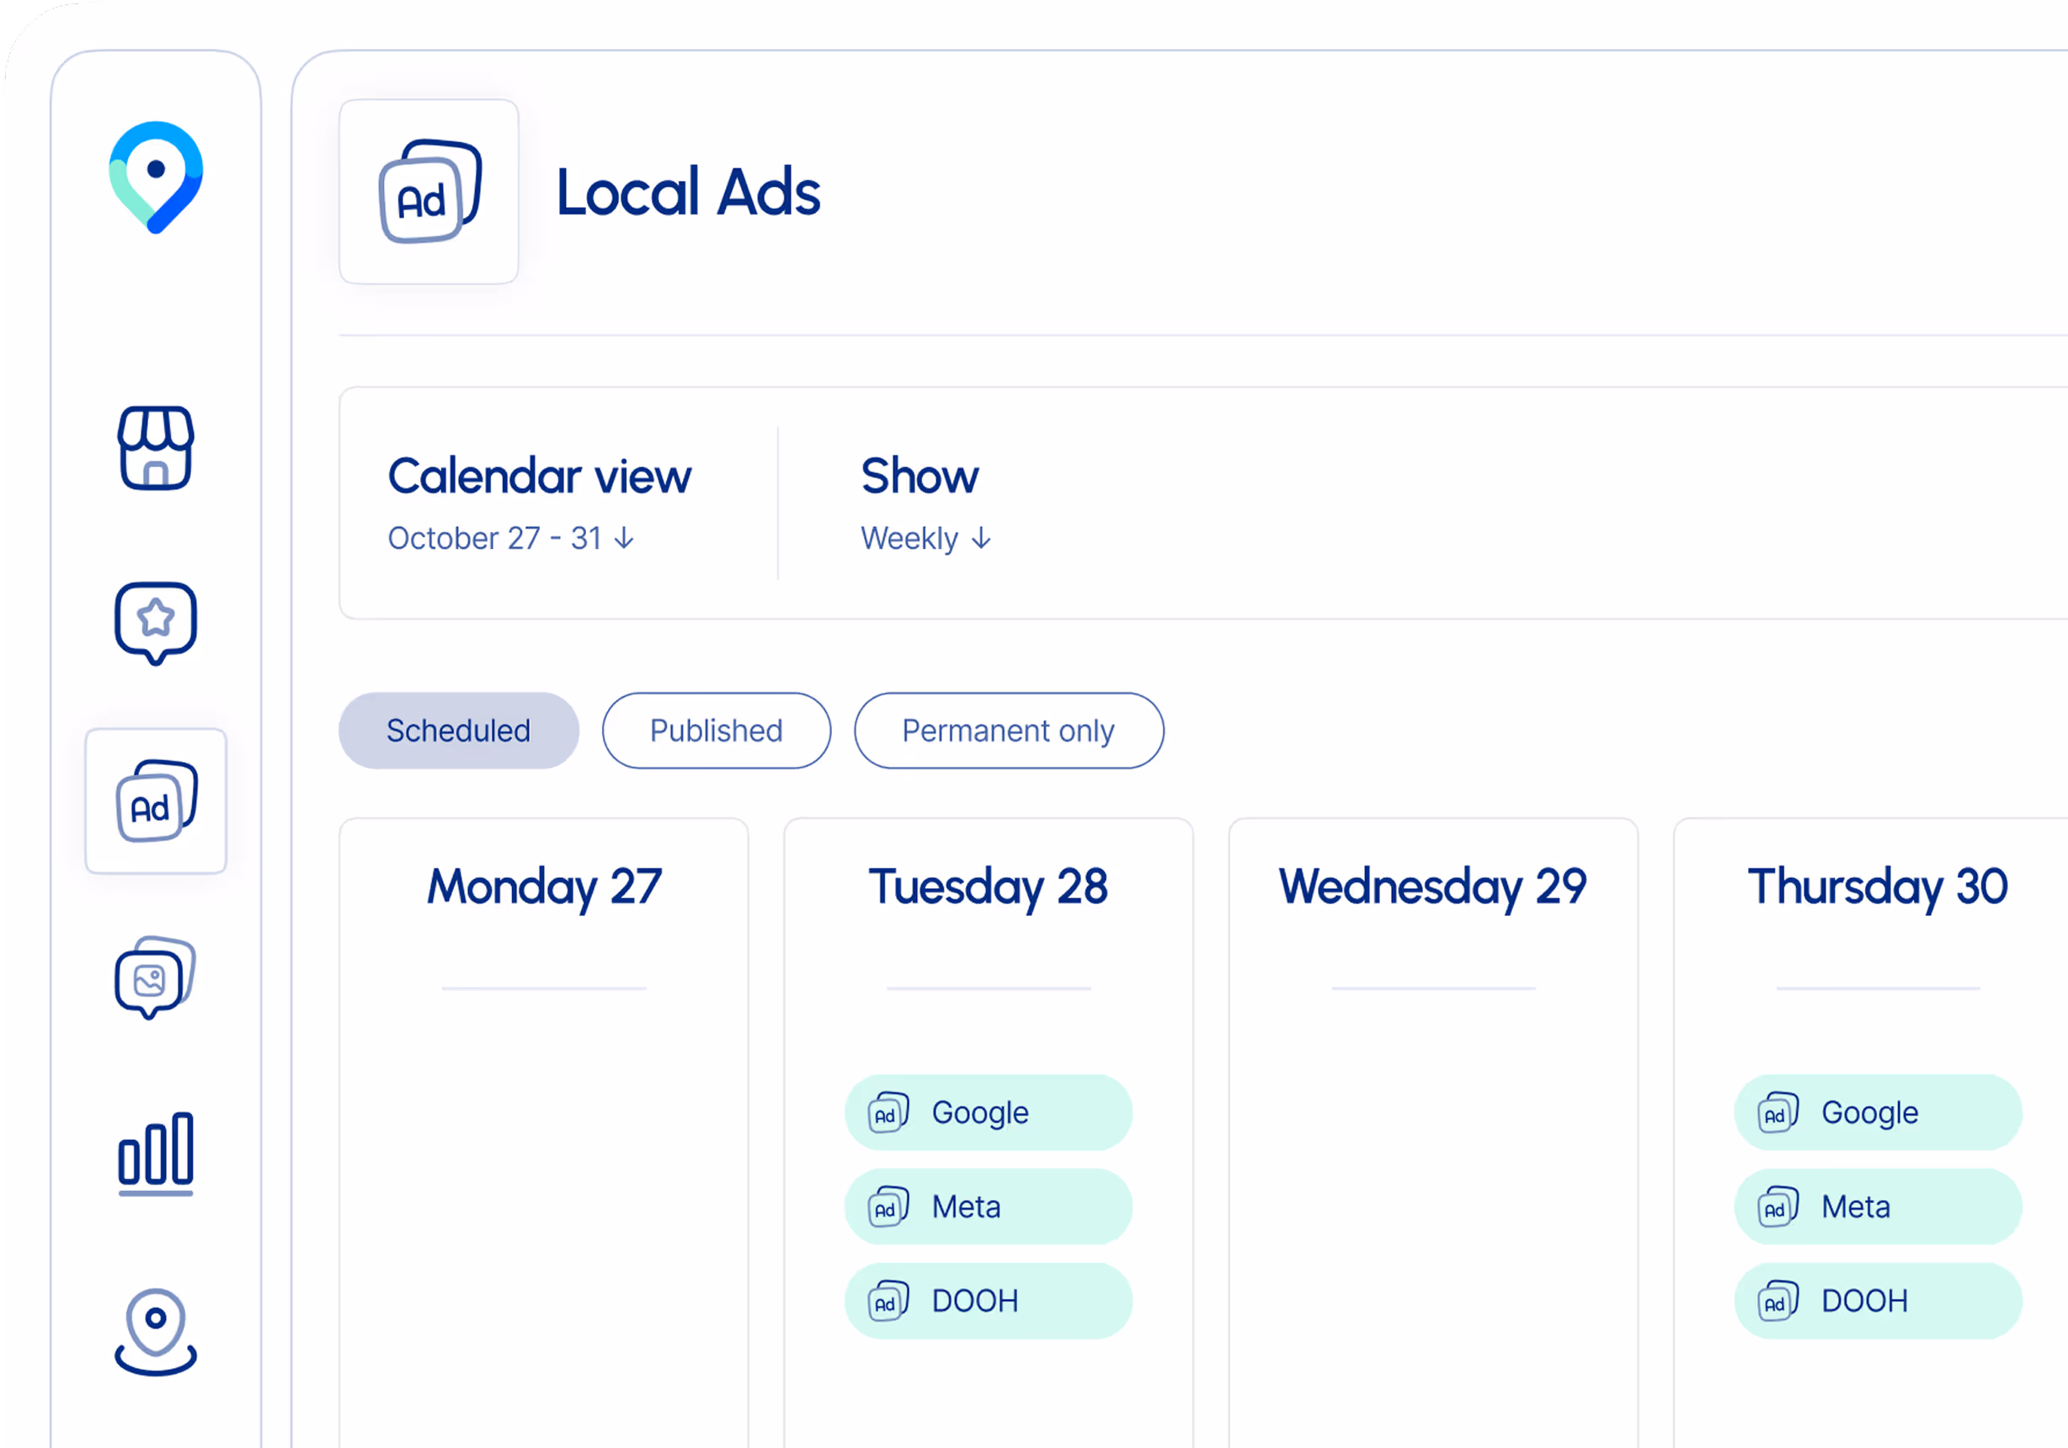The image size is (2068, 1448).
Task: Open the Local Ads section from the sidebar
Action: point(155,804)
